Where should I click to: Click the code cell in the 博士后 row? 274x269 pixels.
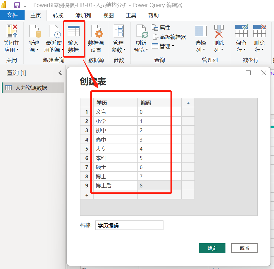coord(160,185)
